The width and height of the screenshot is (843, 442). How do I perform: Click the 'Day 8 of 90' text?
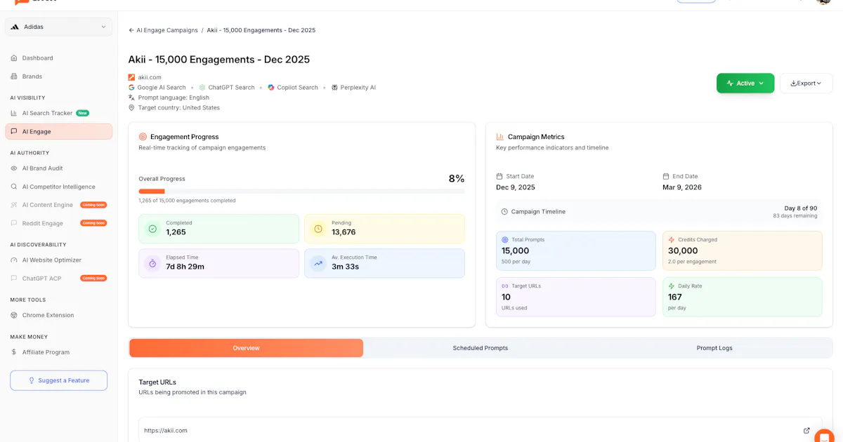(x=800, y=208)
